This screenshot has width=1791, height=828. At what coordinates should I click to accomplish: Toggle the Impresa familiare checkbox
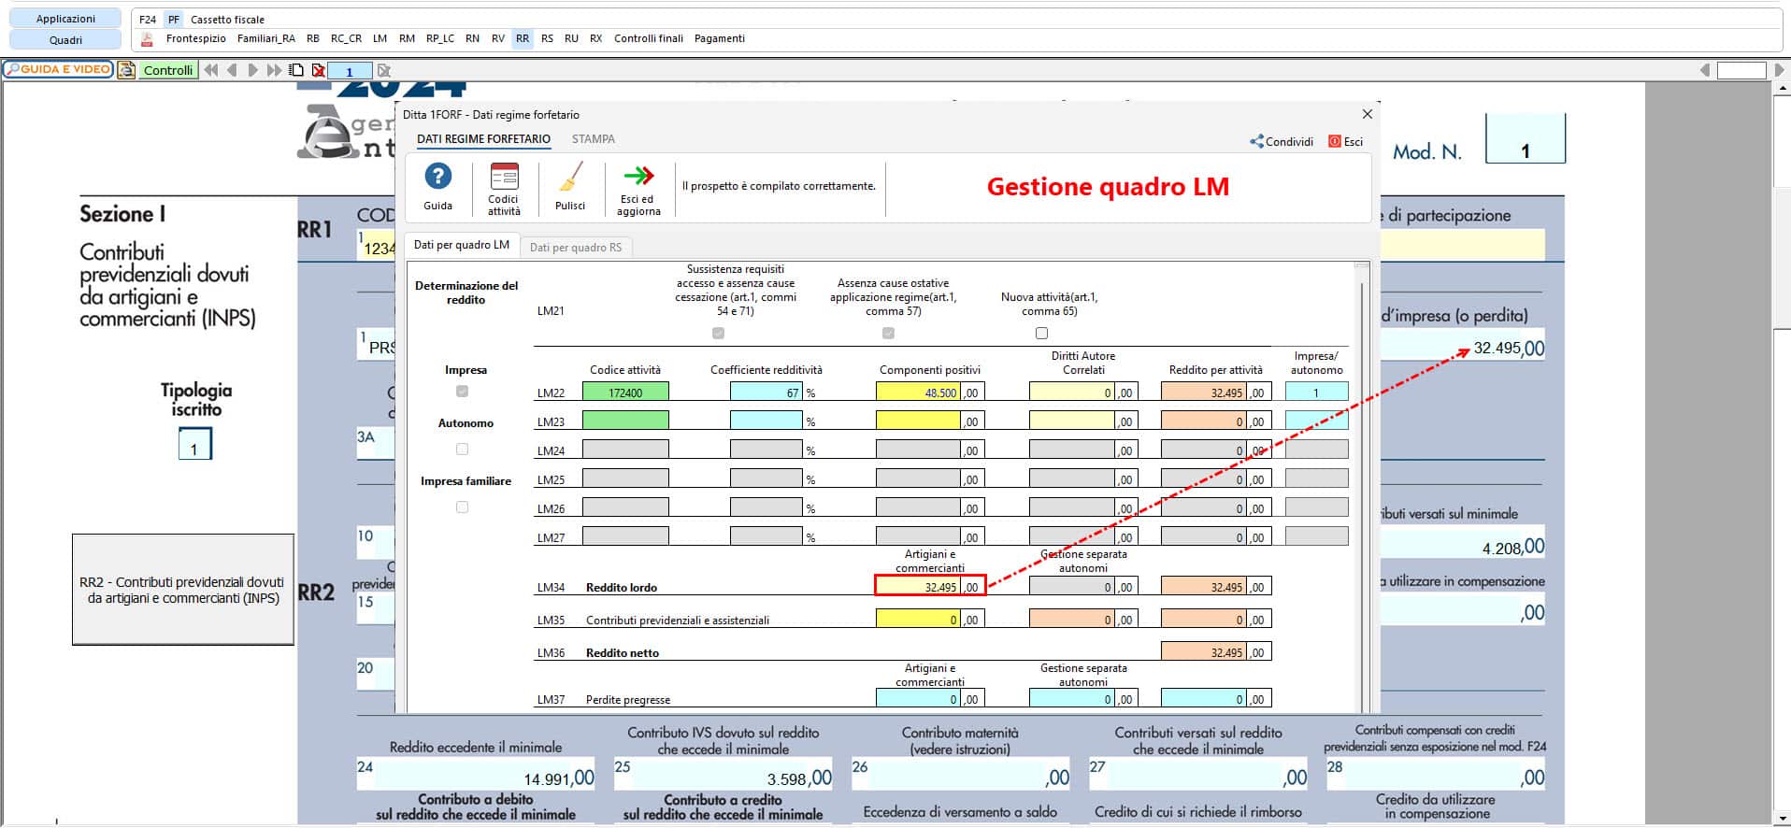coord(462,507)
